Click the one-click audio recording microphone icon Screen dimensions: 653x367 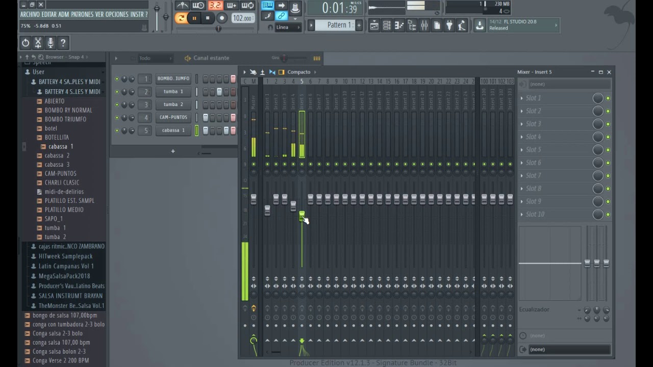(x=51, y=43)
